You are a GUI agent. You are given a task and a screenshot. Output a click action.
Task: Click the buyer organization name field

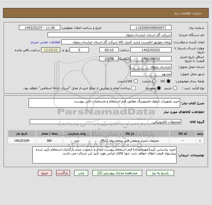coord(110,35)
